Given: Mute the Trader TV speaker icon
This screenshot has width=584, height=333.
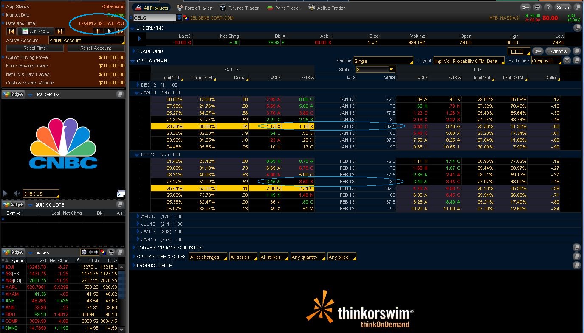Looking at the screenshot, I should 17,193.
